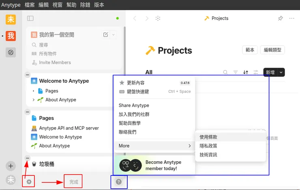Click the 編輯類型 edit type button
This screenshot has height=190, width=300.
(272, 50)
